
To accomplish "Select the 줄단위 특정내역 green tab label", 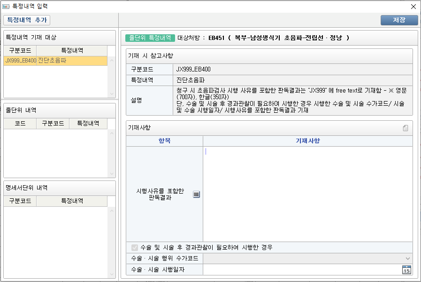I will [150, 38].
